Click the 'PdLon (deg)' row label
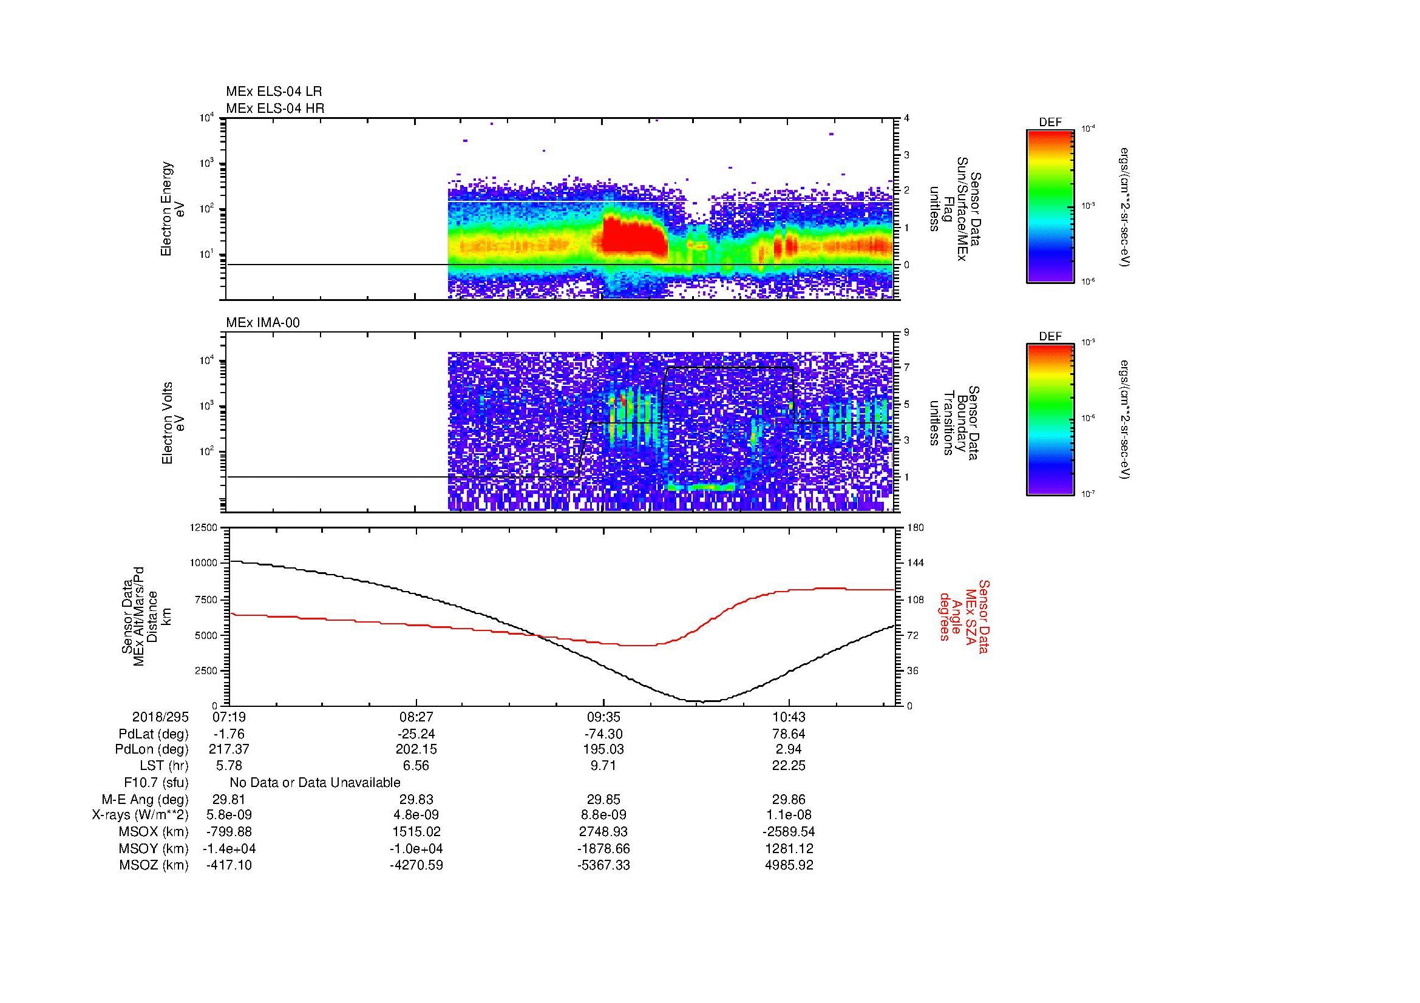Viewport: 1420px width, 1003px height. 152,749
